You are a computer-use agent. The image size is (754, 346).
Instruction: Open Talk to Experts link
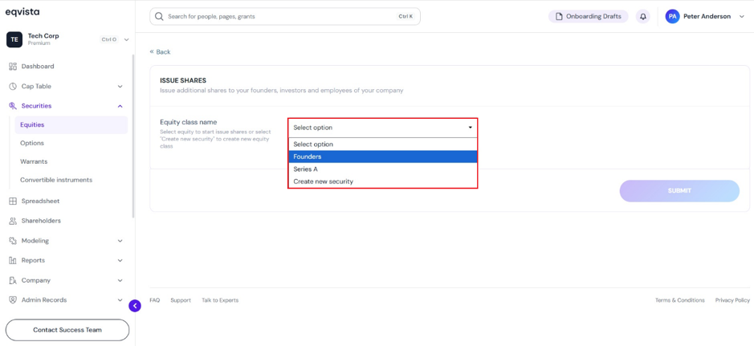tap(220, 300)
